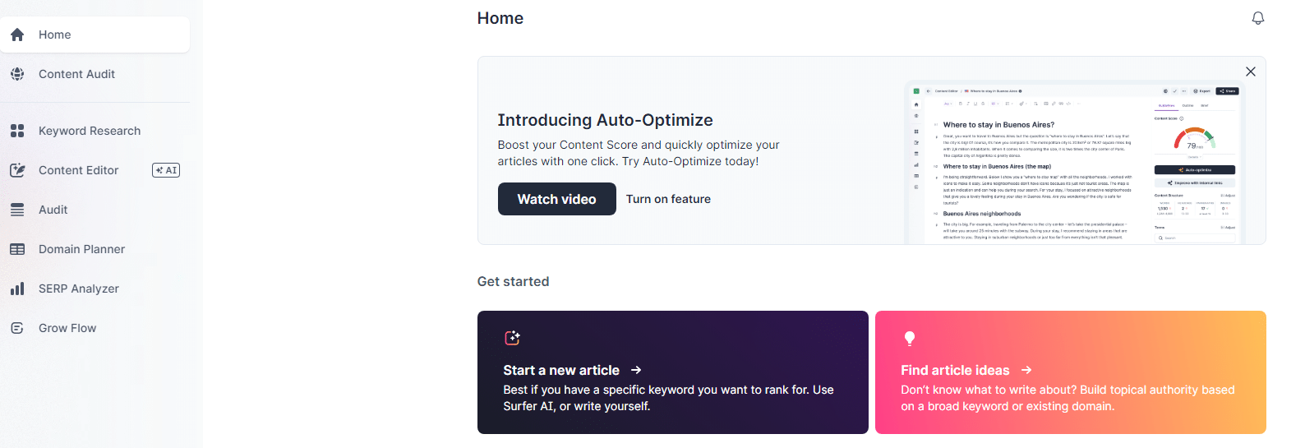This screenshot has width=1305, height=448.
Task: Open the notifications bell icon
Action: click(1257, 18)
